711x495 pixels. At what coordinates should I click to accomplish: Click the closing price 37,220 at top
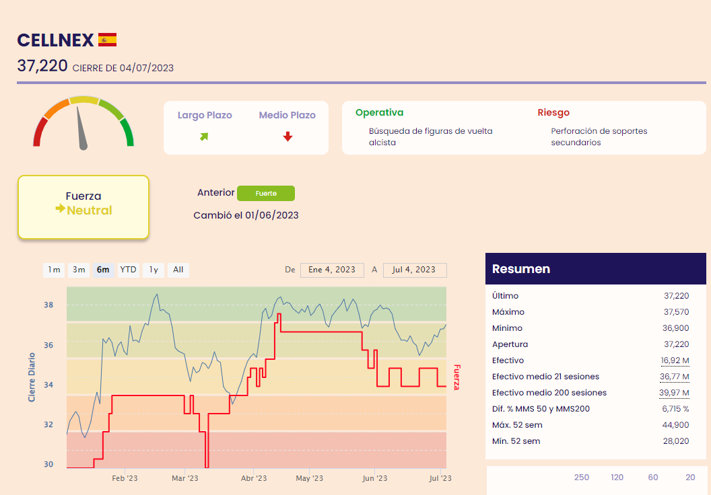(x=42, y=66)
